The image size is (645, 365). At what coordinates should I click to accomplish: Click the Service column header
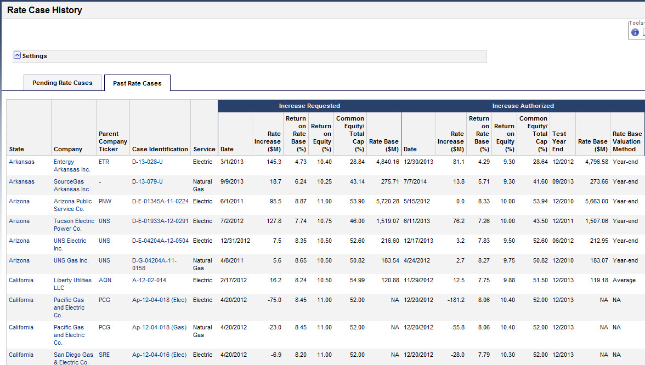tap(204, 149)
